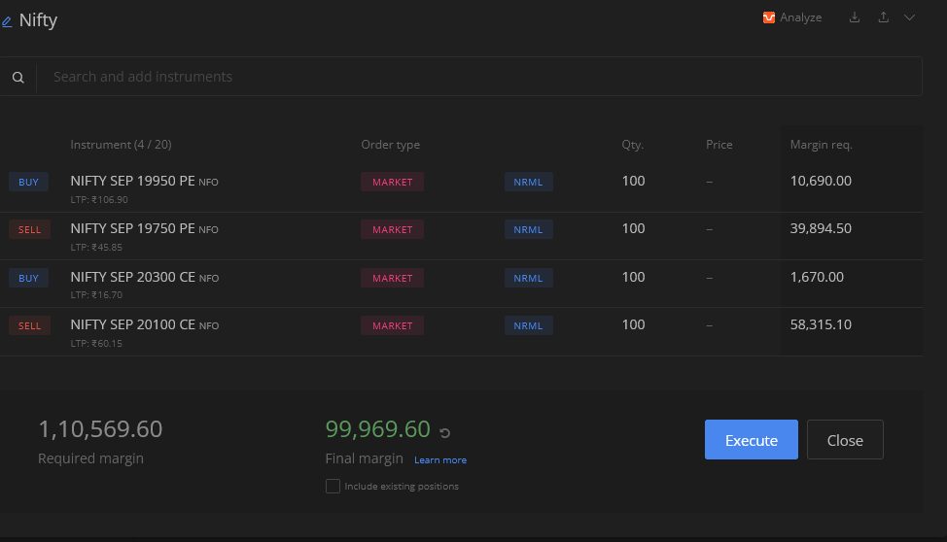Toggle SELL on NIFTY SEP 19750 PE
Viewport: 947px width, 542px height.
click(x=29, y=229)
